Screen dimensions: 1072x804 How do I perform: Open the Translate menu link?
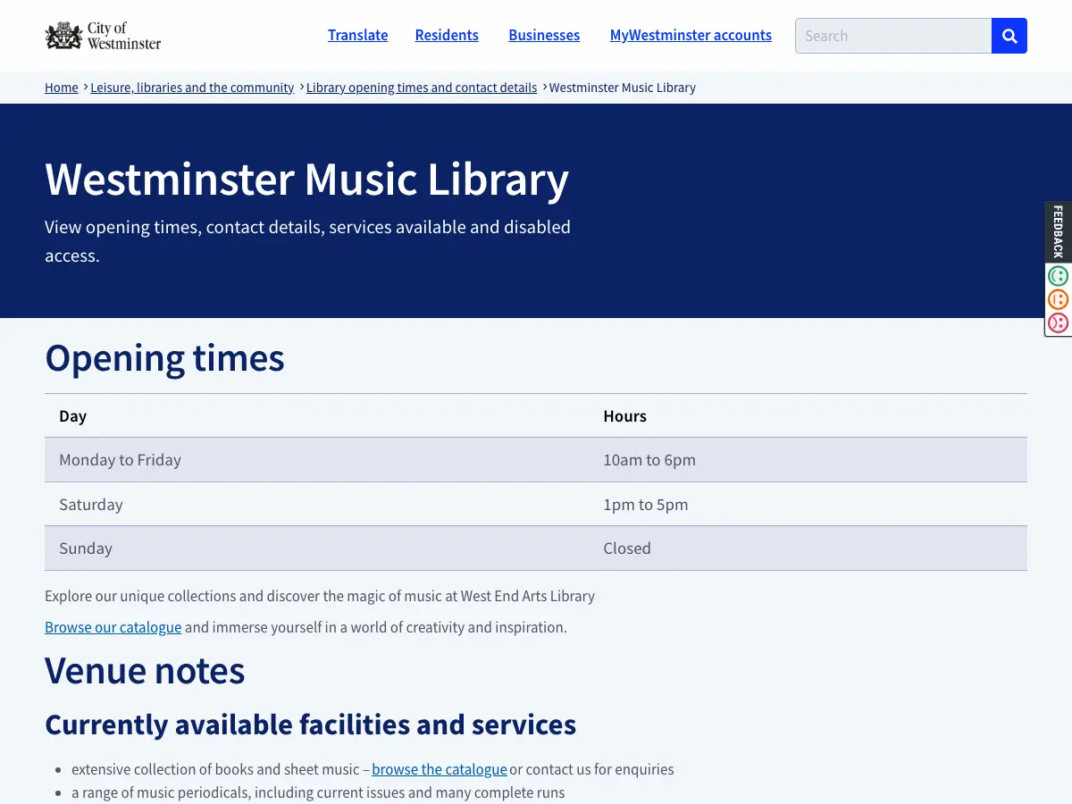tap(357, 35)
